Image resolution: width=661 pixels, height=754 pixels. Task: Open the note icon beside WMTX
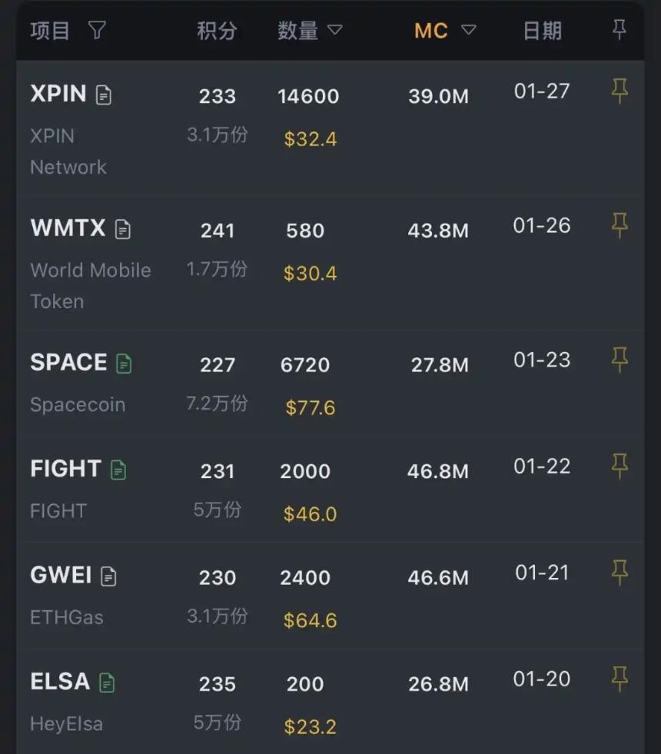[x=125, y=228]
